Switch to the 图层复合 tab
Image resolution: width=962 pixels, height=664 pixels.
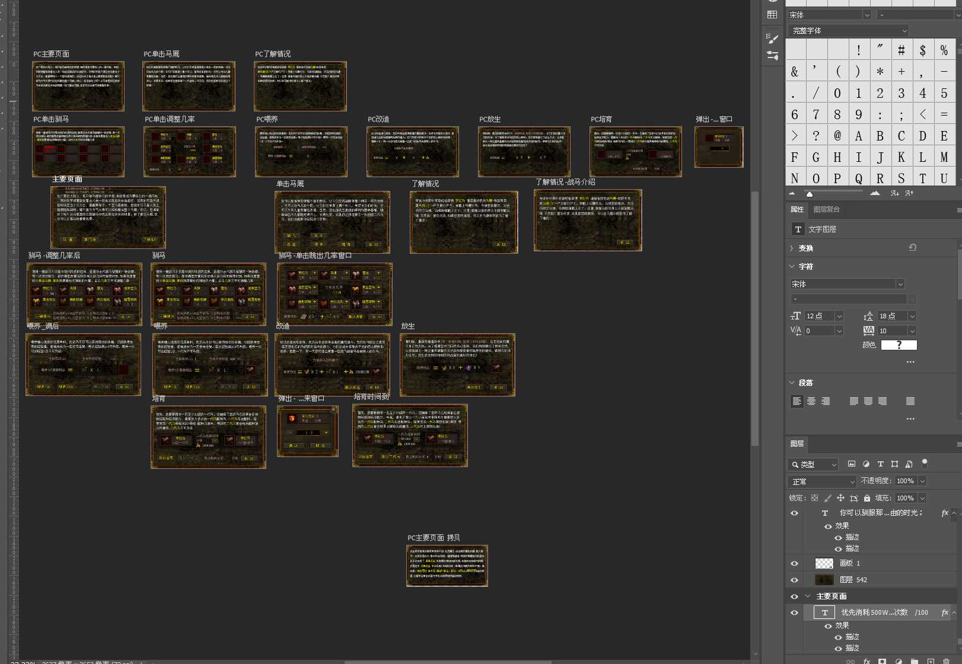[826, 209]
